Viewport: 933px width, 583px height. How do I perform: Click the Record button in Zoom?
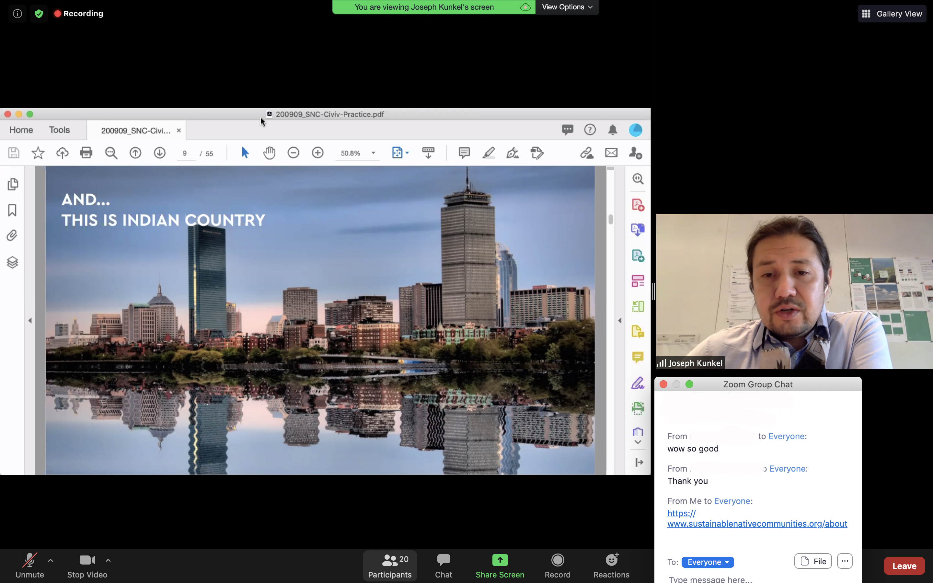pyautogui.click(x=558, y=566)
